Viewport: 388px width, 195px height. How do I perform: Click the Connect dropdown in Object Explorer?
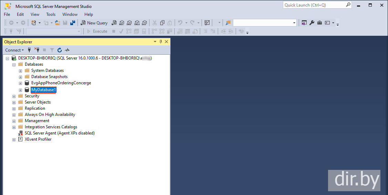[14, 50]
